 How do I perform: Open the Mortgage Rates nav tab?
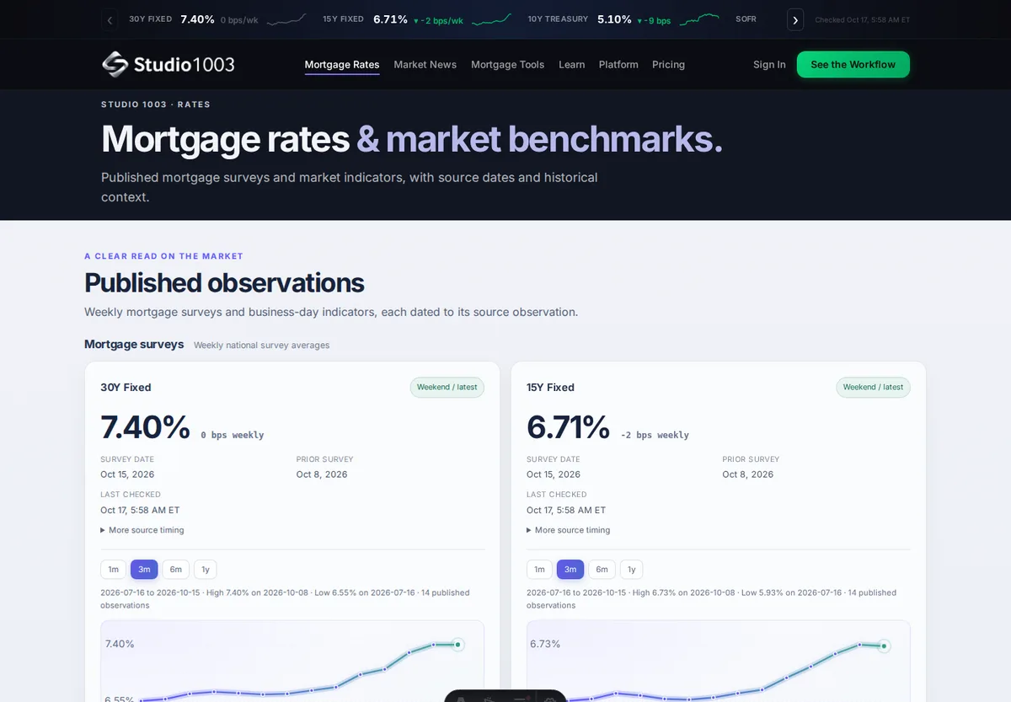(342, 65)
